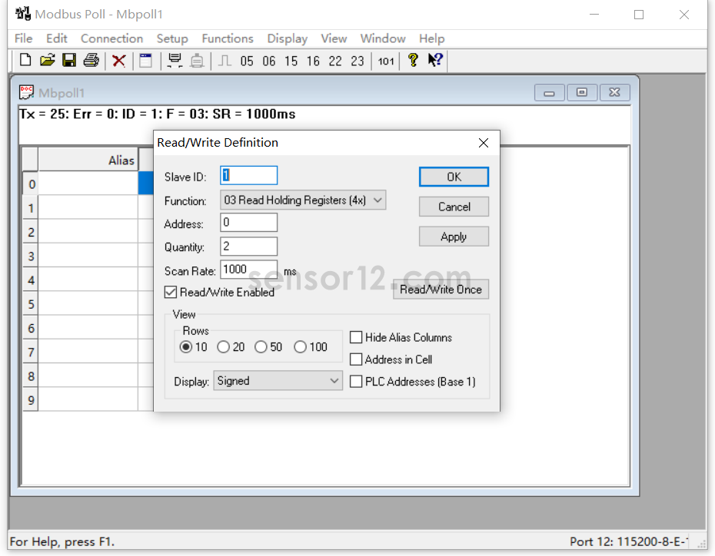This screenshot has height=556, width=715.
Task: Check PLC Addresses (Base 1)
Action: coord(356,381)
